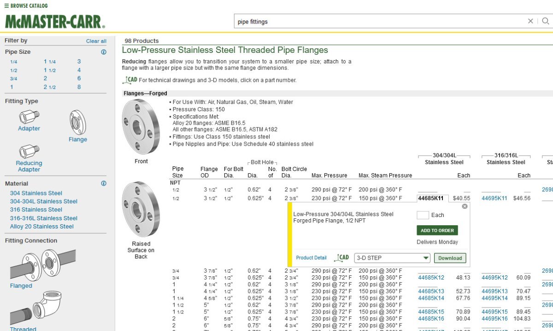Click the Download button
The height and width of the screenshot is (331, 553).
[x=450, y=258]
